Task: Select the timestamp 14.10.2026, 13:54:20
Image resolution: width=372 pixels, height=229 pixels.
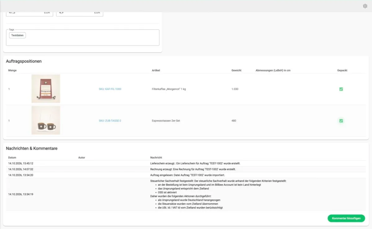Action: 21,175
